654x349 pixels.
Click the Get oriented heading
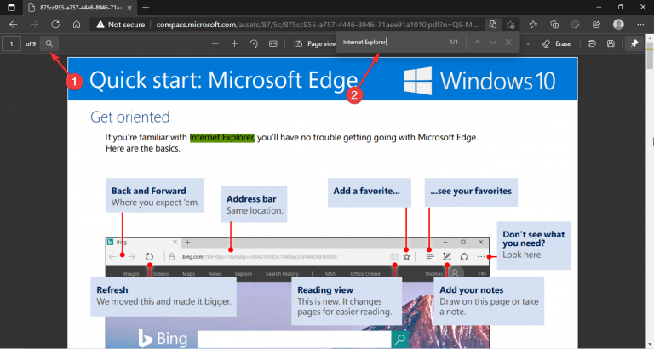[130, 117]
